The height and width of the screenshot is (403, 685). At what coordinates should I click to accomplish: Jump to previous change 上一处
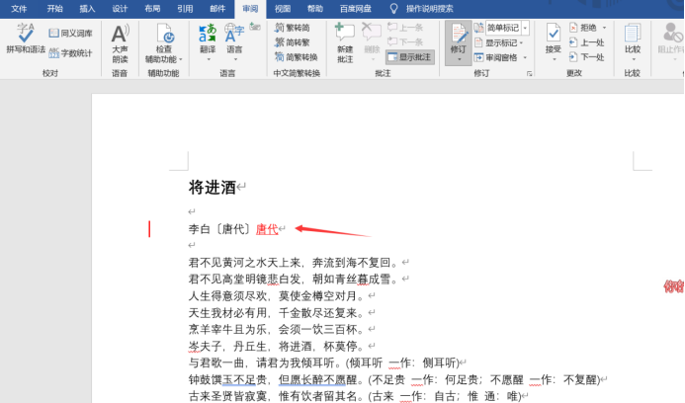click(x=587, y=42)
